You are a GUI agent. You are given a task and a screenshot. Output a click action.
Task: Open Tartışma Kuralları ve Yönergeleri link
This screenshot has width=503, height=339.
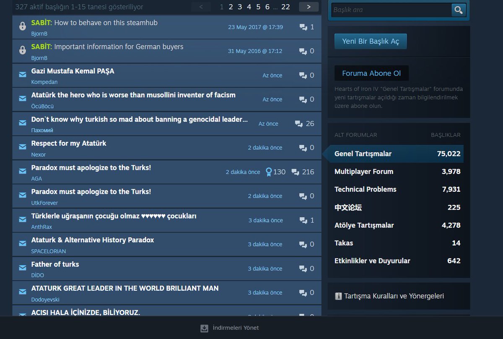click(x=394, y=296)
